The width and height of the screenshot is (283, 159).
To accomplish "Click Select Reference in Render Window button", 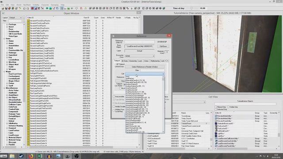I will pyautogui.click(x=145, y=67).
